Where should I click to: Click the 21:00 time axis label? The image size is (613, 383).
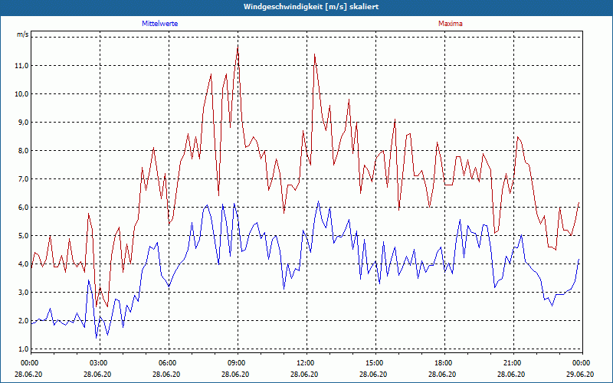[x=513, y=363]
